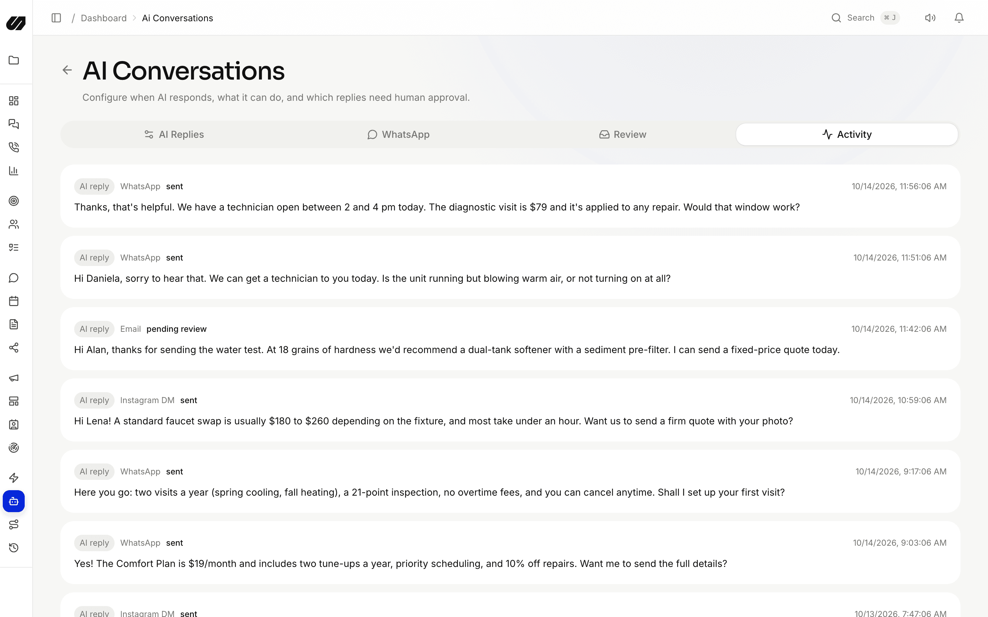
Task: Click the app logo in sidebar
Action: [16, 23]
